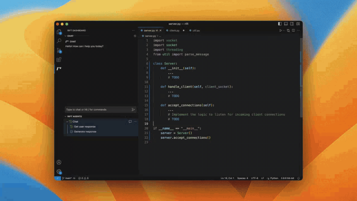Click the Rift Dashboard more actions ellipsis
357x201 pixels.
[133, 30]
